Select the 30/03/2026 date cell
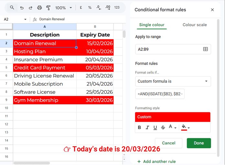 click(95, 100)
